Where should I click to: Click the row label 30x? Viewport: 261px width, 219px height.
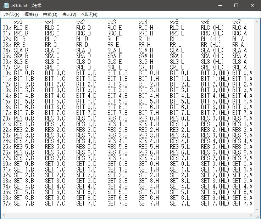[7, 164]
